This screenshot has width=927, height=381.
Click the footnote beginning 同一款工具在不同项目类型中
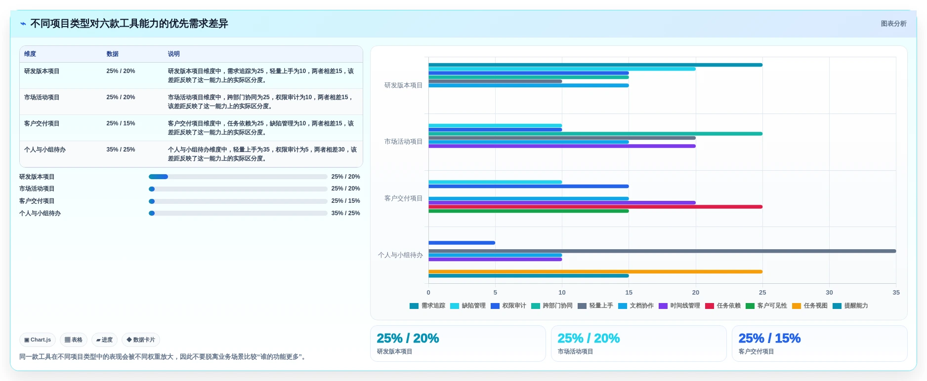coord(164,357)
